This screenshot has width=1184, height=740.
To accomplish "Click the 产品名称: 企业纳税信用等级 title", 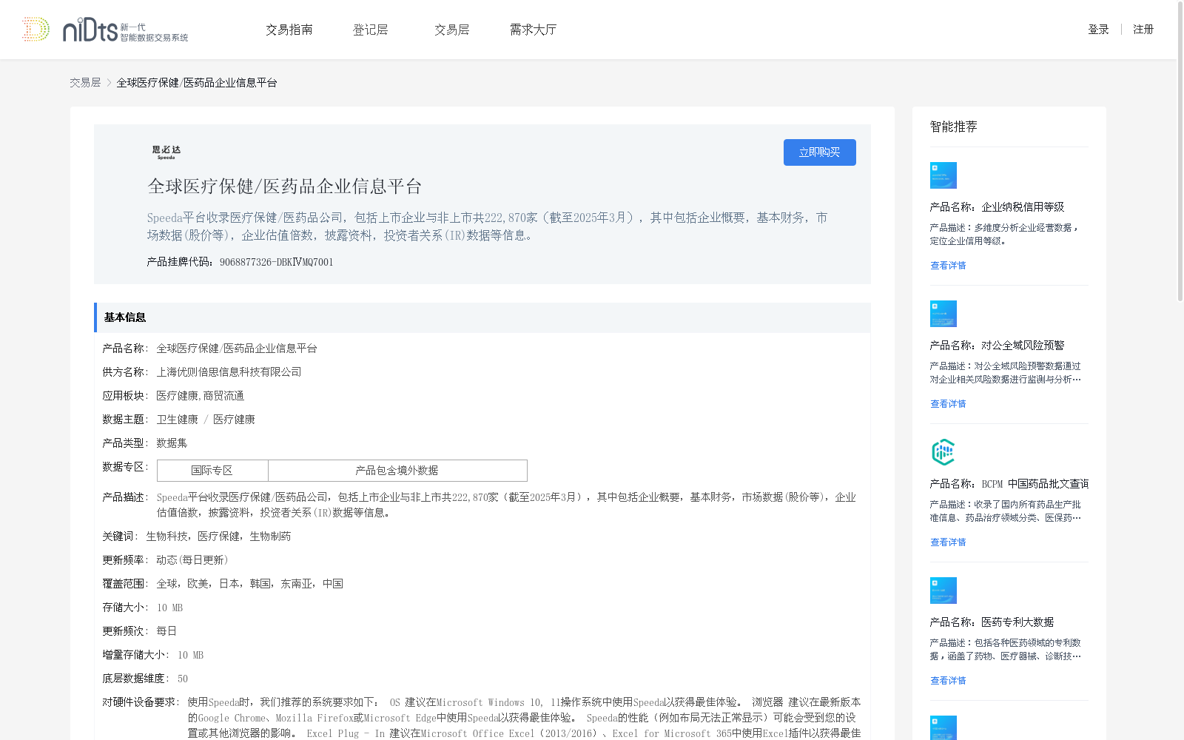I will (x=998, y=207).
